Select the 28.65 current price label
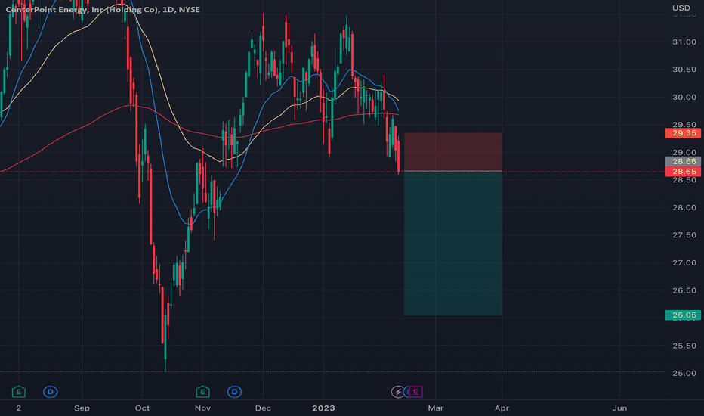704x416 pixels. pos(683,172)
